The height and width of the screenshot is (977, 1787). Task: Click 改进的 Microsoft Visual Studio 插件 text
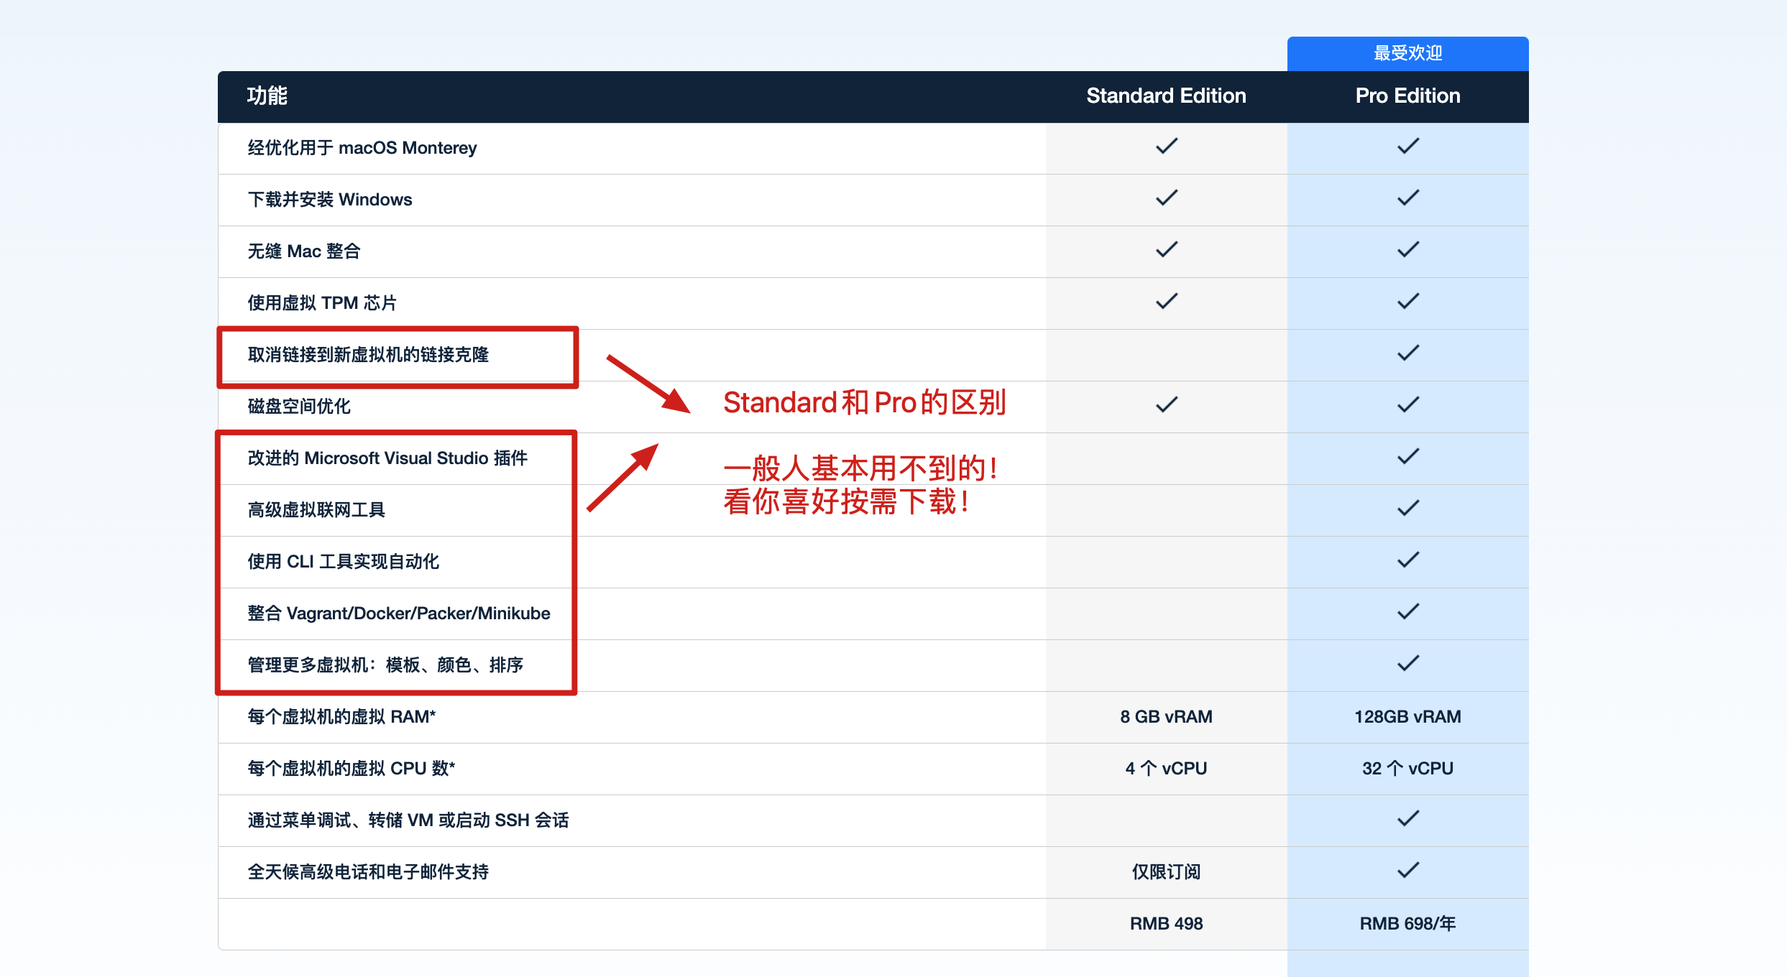coord(387,458)
